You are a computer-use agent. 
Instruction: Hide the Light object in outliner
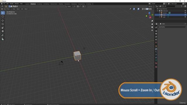(185, 17)
